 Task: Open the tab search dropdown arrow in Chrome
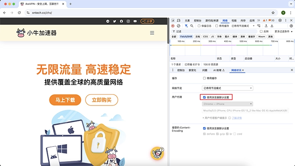coord(291,4)
